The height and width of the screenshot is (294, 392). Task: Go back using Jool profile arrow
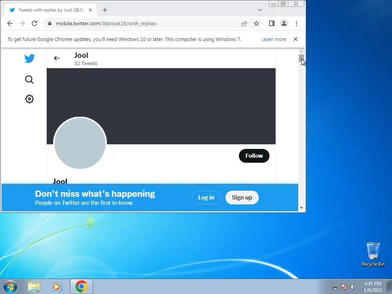pos(57,58)
